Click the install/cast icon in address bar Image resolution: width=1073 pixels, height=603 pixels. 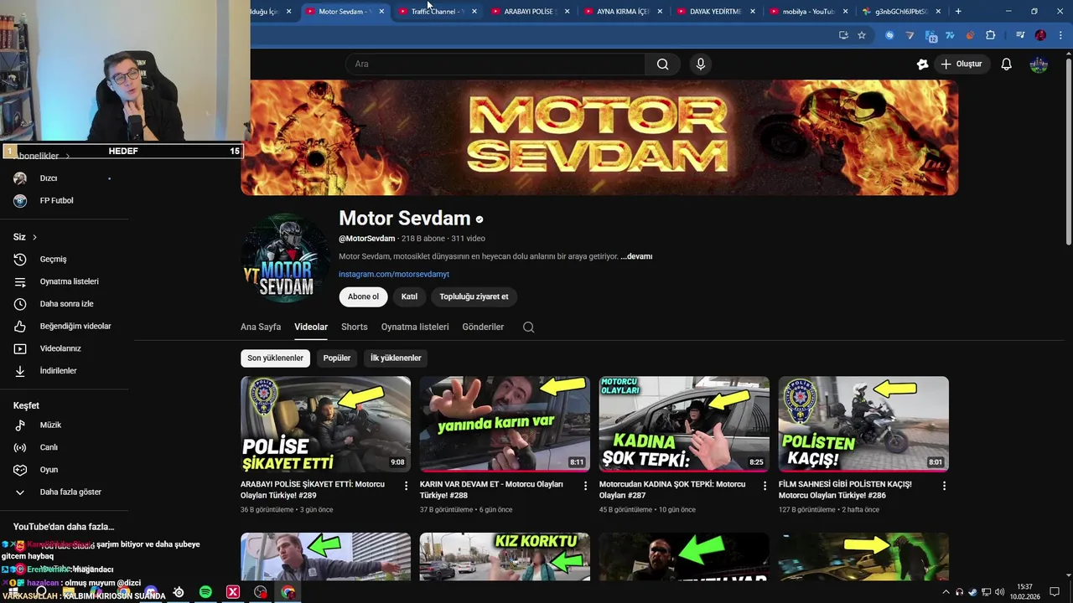(x=843, y=35)
